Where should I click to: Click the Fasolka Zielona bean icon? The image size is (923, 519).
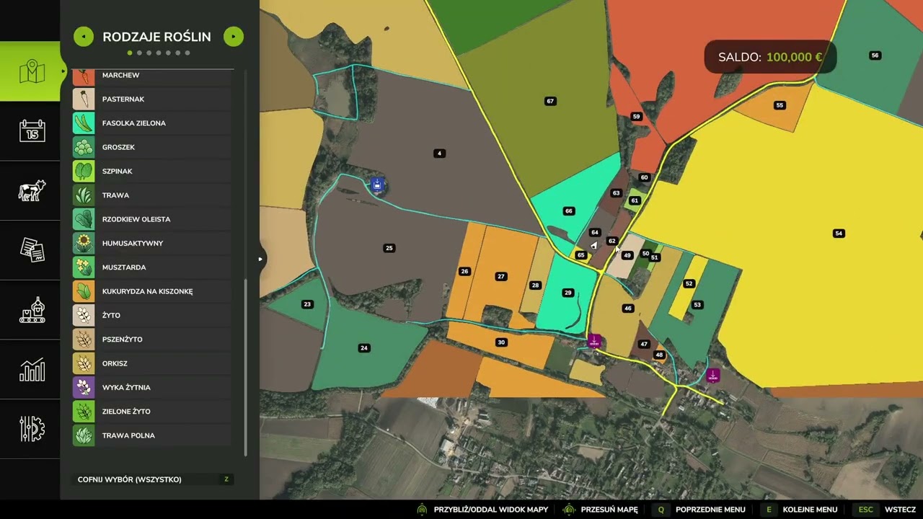(84, 123)
